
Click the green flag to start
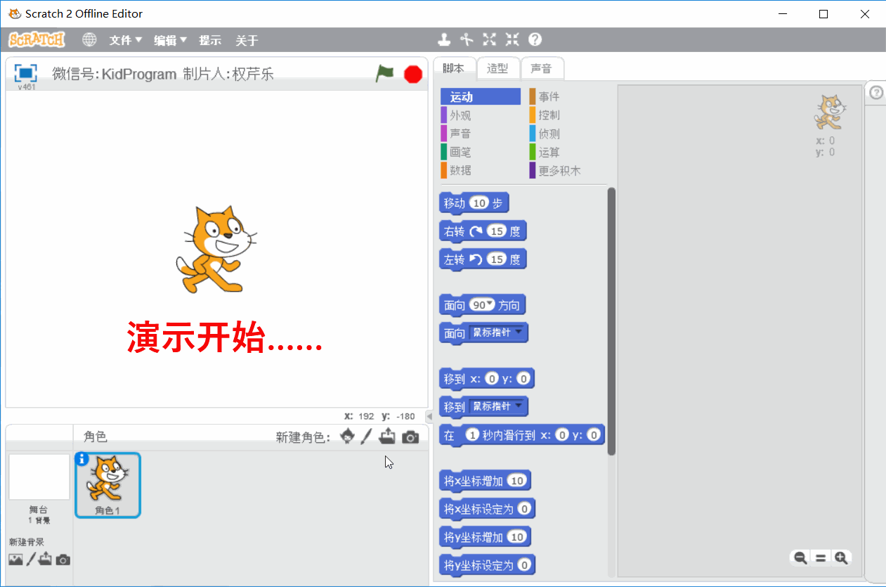tap(384, 73)
